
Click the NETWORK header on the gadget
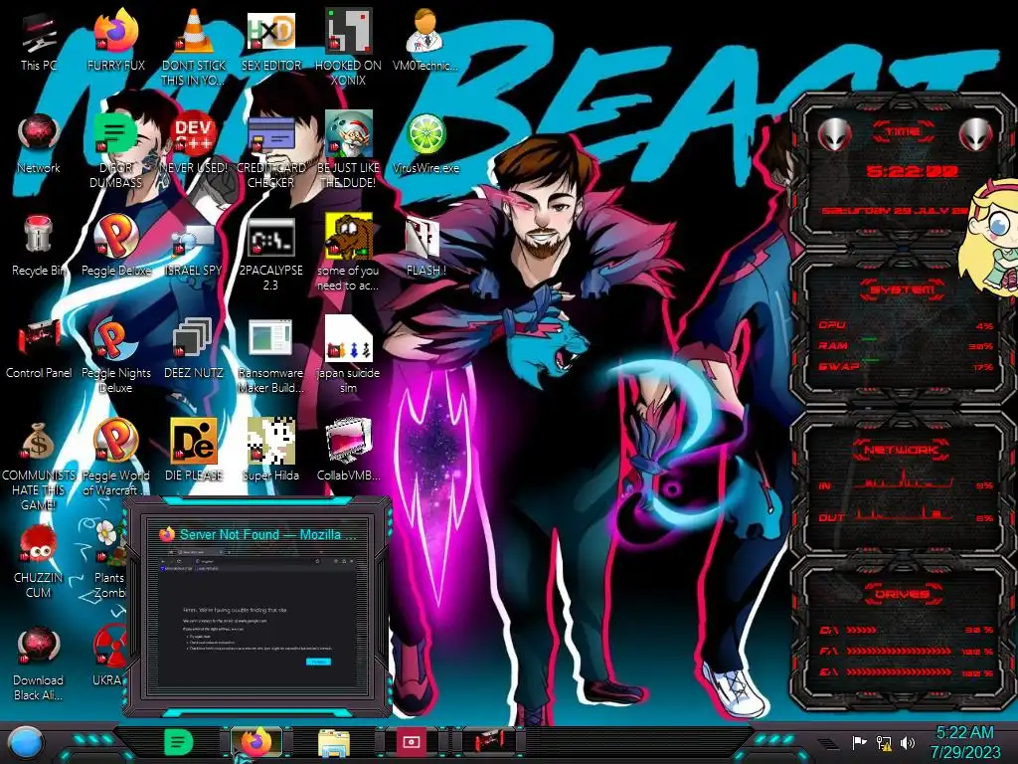pyautogui.click(x=903, y=450)
